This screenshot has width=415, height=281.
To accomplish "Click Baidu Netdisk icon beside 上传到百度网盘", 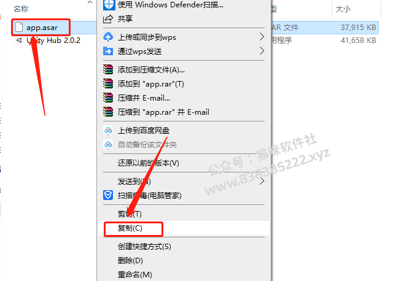I will coord(108,131).
